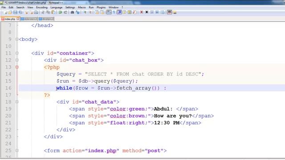The width and height of the screenshot is (285, 160).
Task: Place cursor on '$run = $db->query($query);'
Action: point(97,81)
